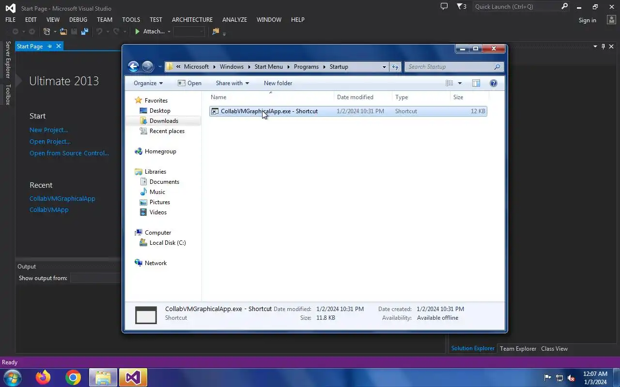The width and height of the screenshot is (620, 387).
Task: Open the WINDOW menu
Action: point(269,20)
